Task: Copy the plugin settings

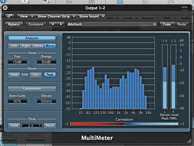Action: tap(167, 24)
